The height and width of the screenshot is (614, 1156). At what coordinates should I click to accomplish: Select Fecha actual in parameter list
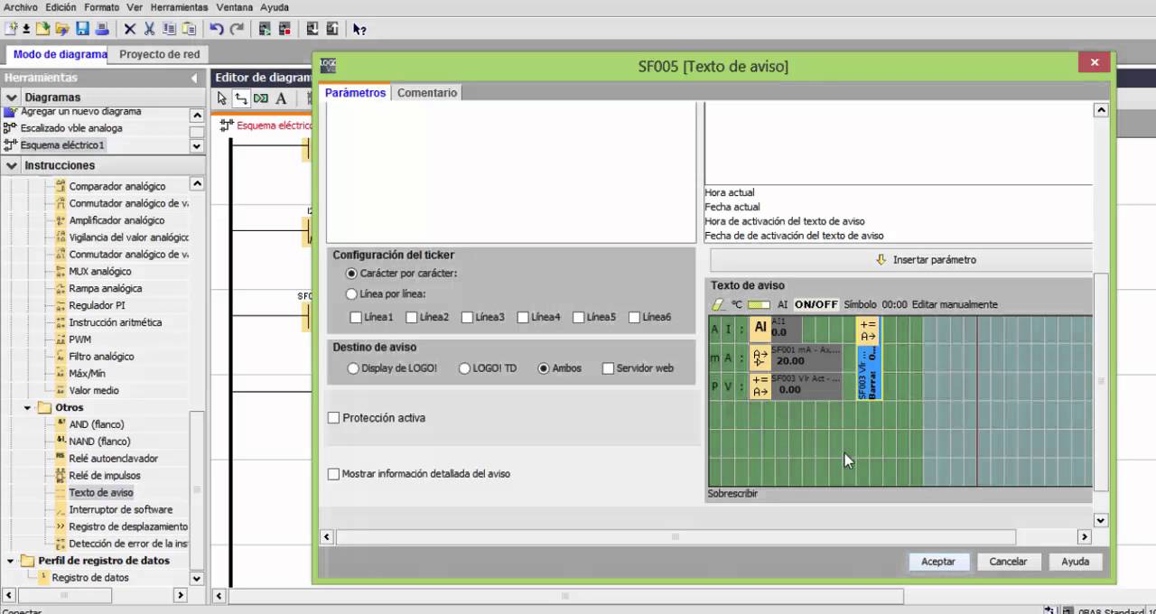(x=732, y=207)
